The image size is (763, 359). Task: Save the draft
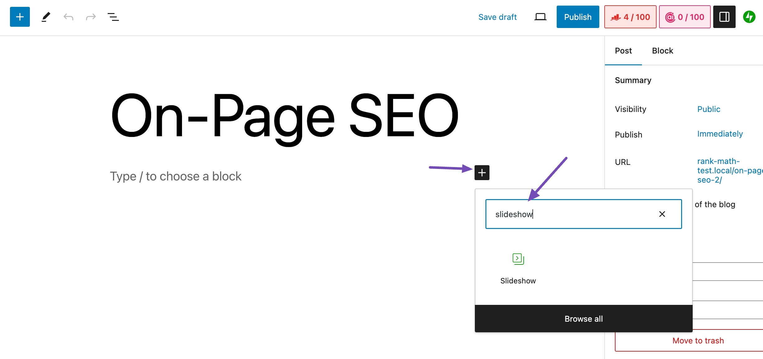click(x=497, y=17)
